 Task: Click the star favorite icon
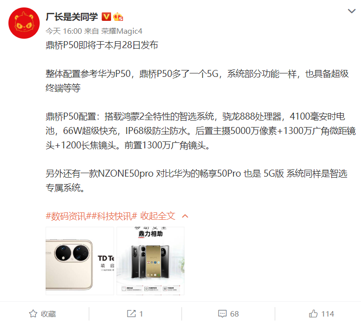33,314
